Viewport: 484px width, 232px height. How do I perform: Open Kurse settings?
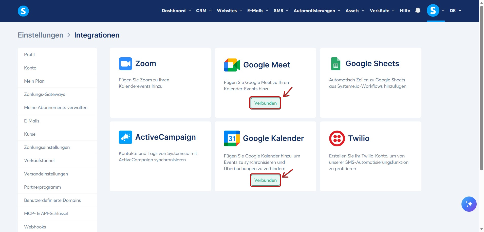(57, 134)
